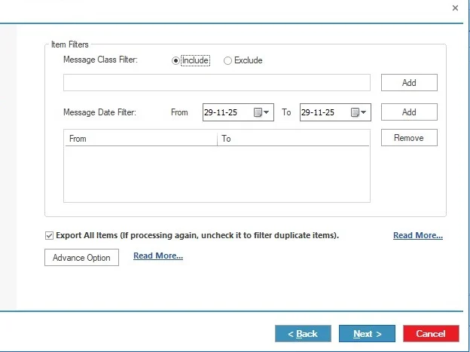Screen dimensions: 470x352
Task: Click the From date field value 29-11-25
Action: (221, 112)
